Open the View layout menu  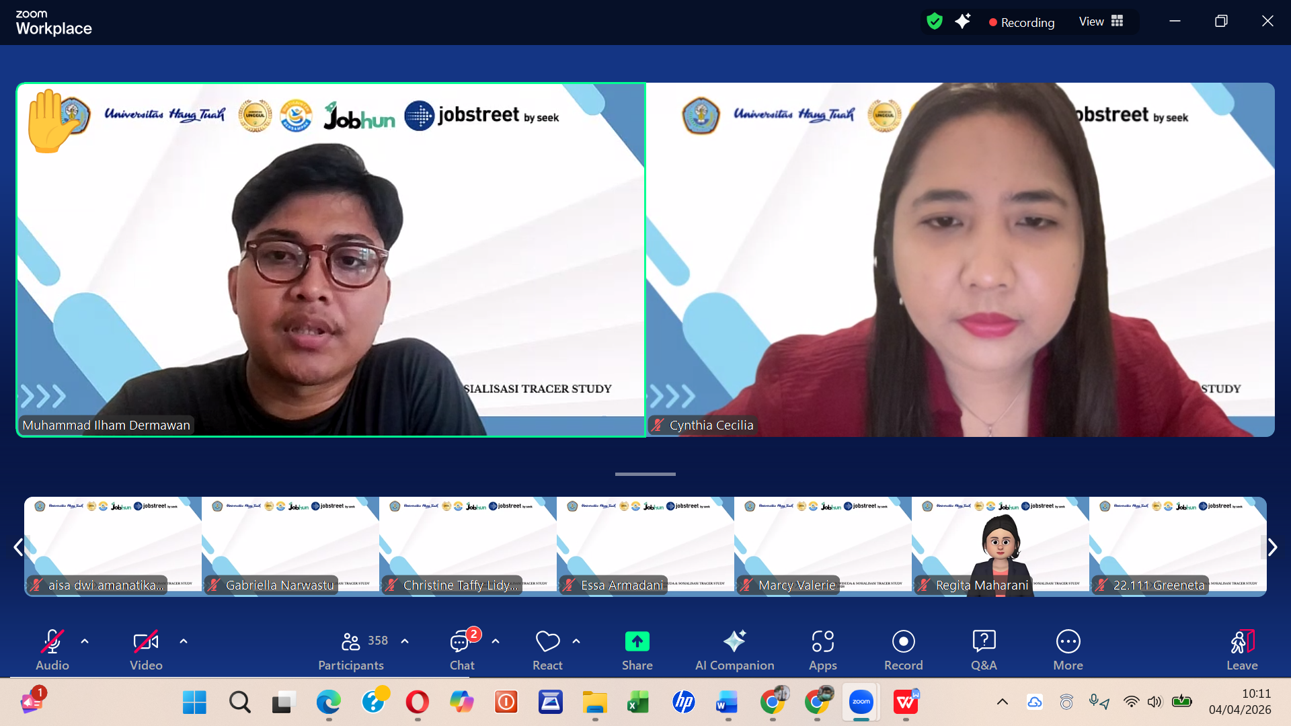pos(1101,22)
